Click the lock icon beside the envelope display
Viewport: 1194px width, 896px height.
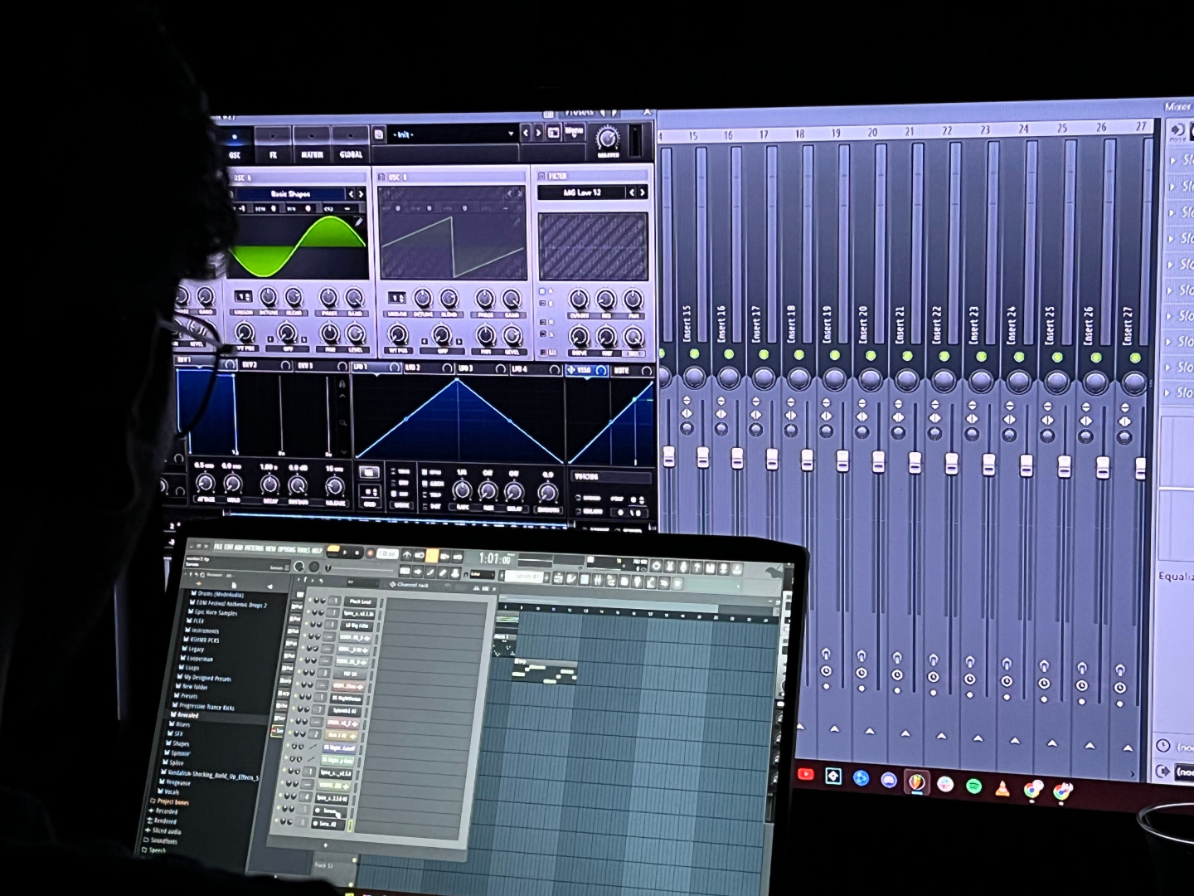(342, 384)
